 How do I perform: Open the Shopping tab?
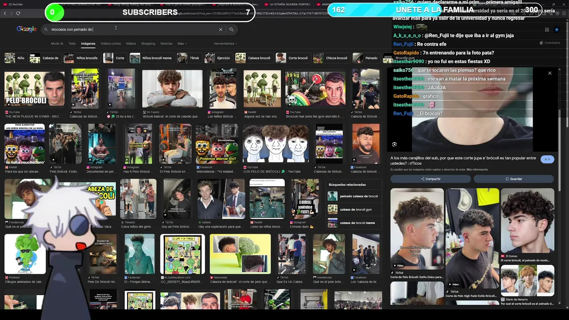(148, 44)
